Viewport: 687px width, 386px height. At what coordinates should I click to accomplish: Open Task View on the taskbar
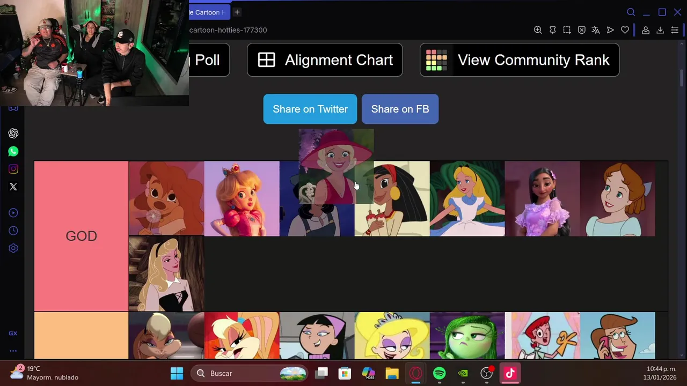click(321, 373)
